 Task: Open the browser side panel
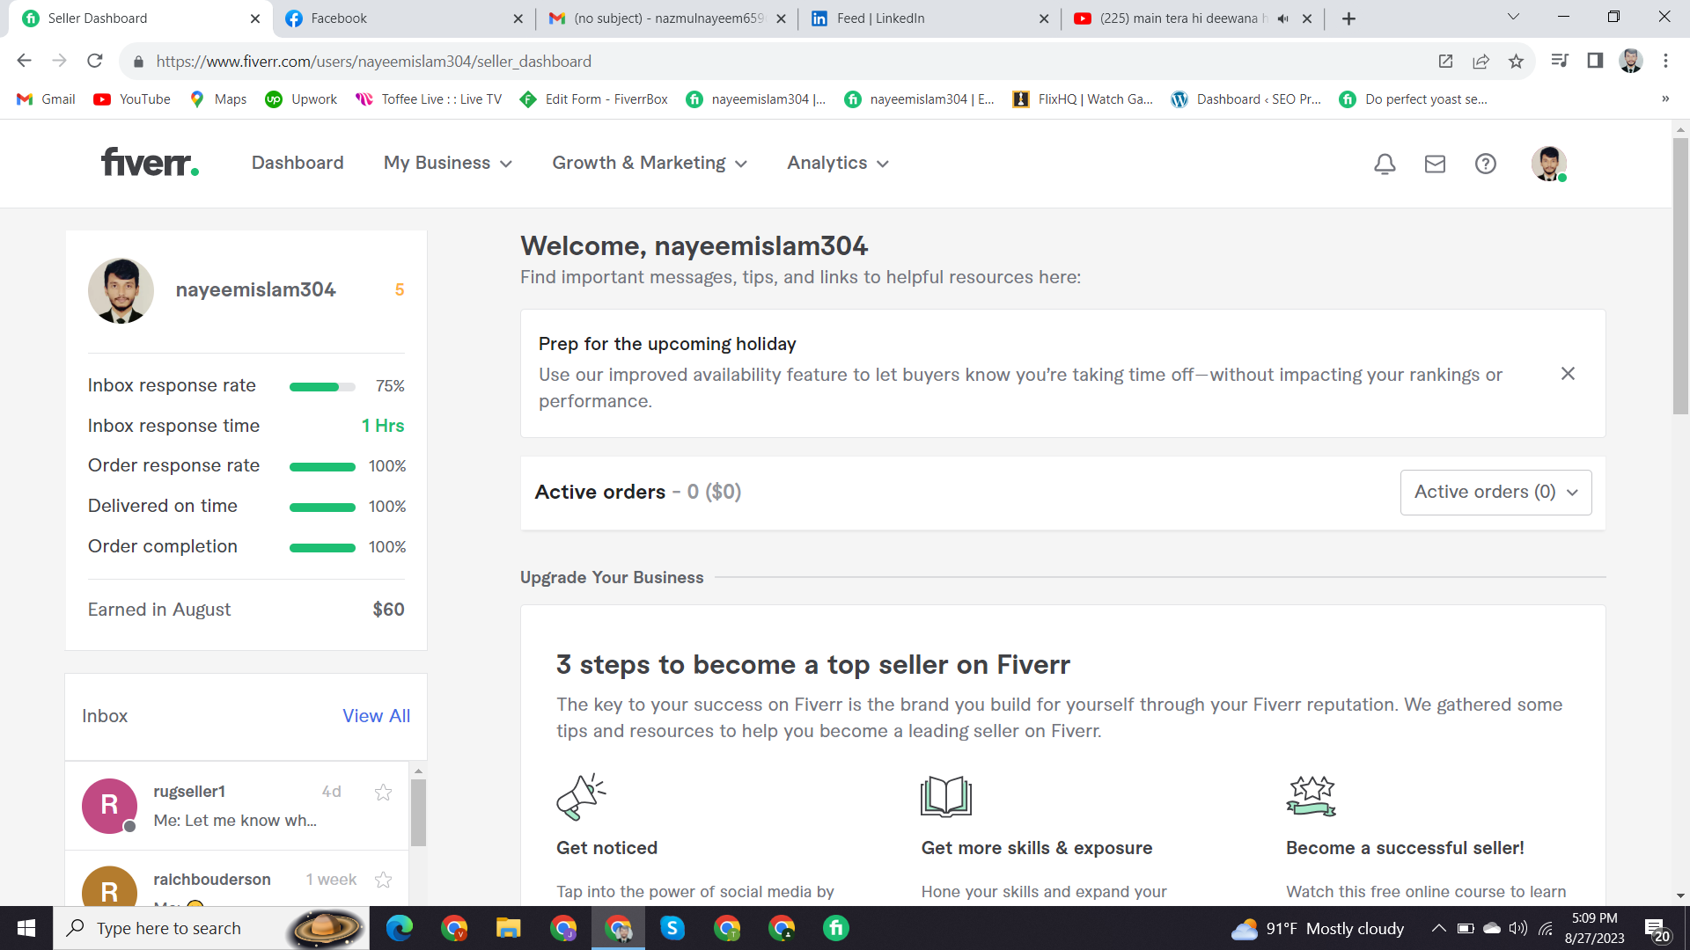[1595, 61]
